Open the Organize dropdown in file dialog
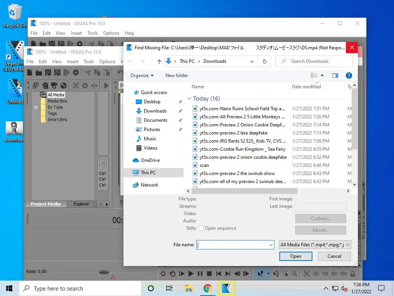This screenshot has width=394, height=296. pos(142,76)
